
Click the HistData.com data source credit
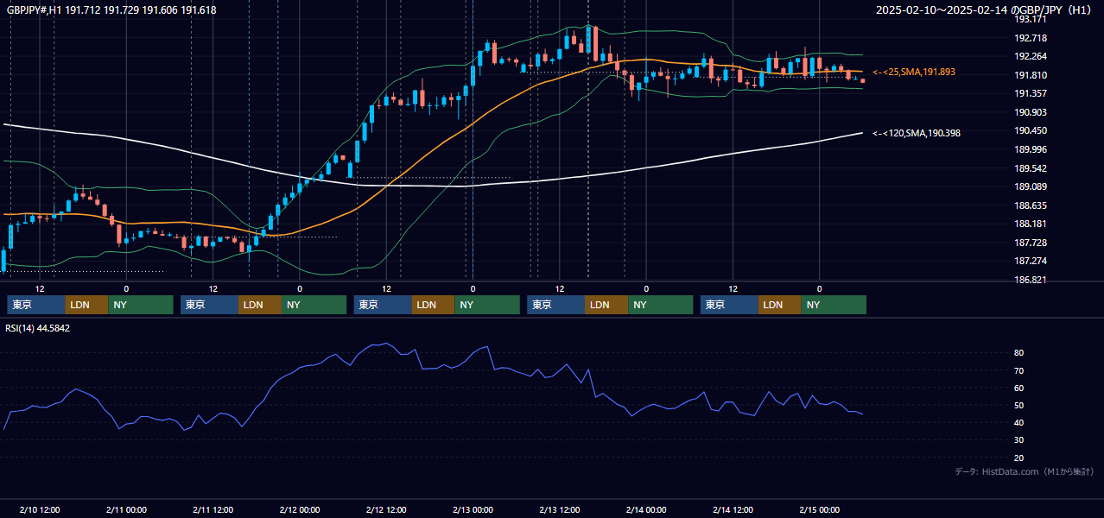tap(1025, 471)
